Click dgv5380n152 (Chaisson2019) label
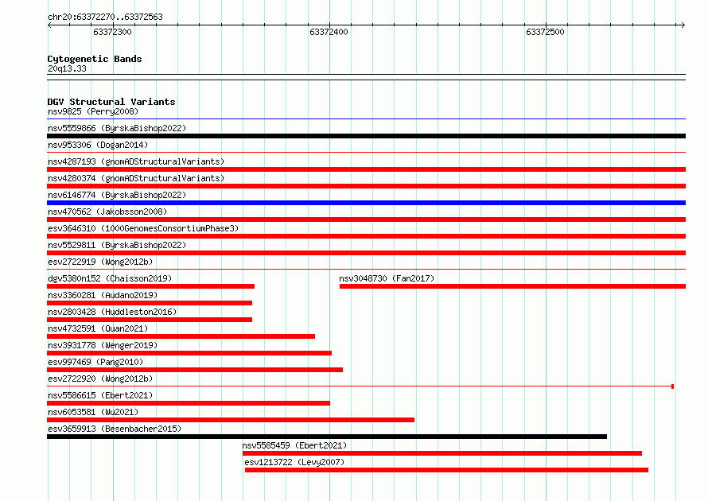708x501 pixels. pos(110,278)
